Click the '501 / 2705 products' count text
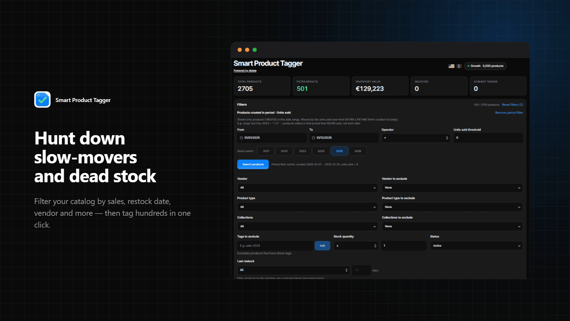This screenshot has width=570, height=321. pos(487,105)
